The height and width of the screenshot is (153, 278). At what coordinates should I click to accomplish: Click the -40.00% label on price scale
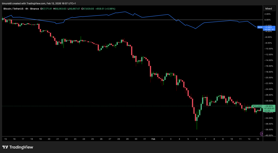coord(268,135)
